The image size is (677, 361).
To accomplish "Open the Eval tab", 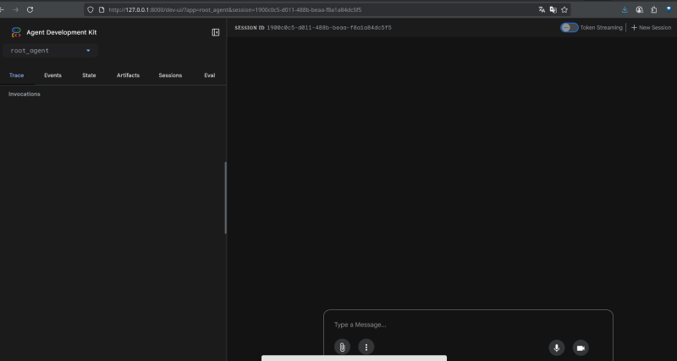I will 209,75.
